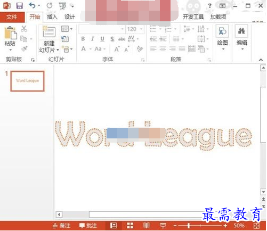
Task: Undo the last action
Action: pyautogui.click(x=32, y=6)
